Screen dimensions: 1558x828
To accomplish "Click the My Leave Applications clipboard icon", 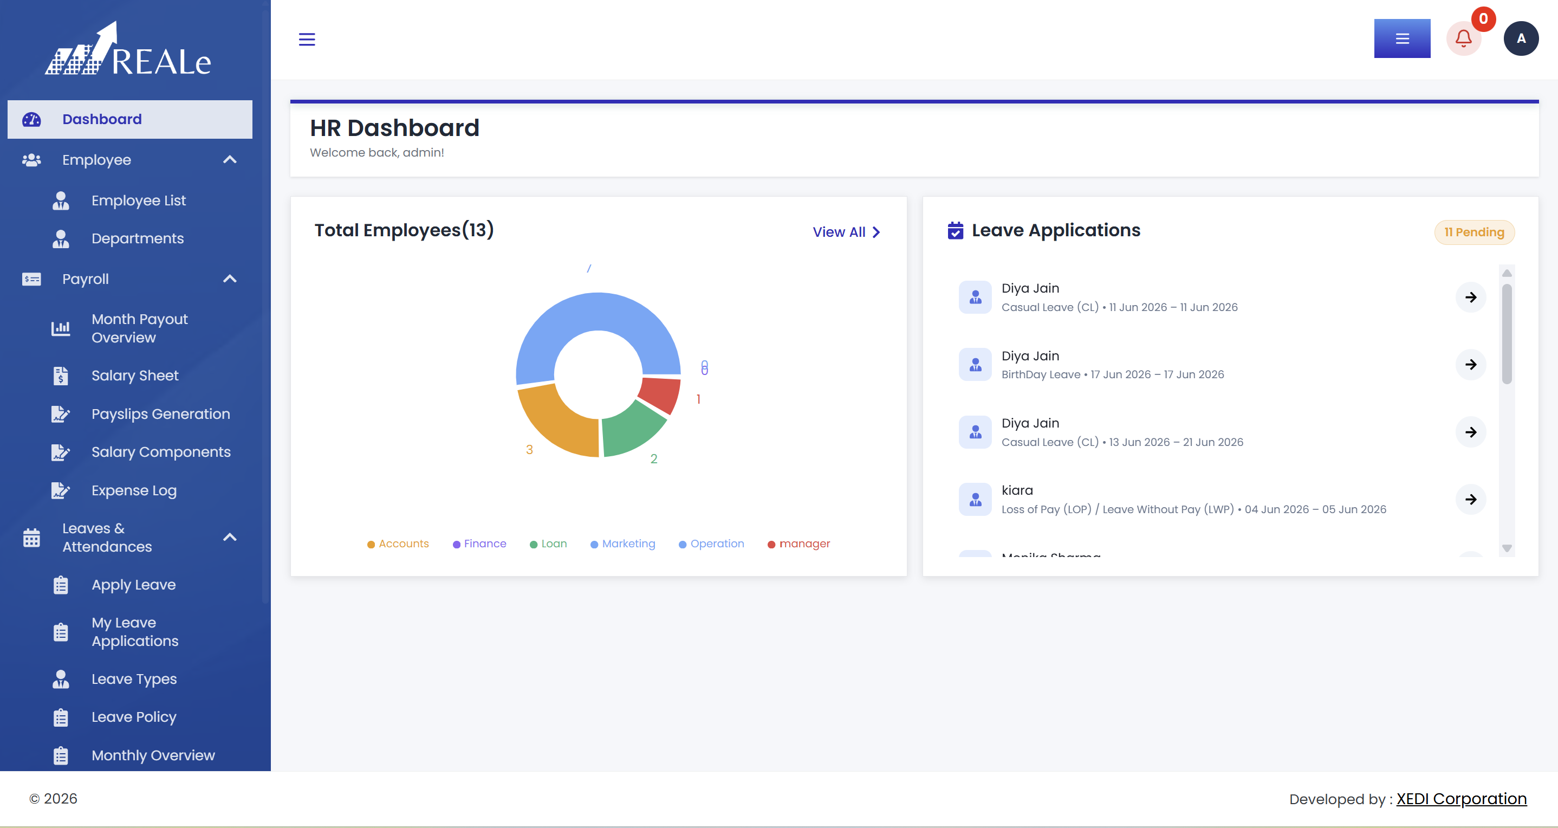I will [61, 632].
